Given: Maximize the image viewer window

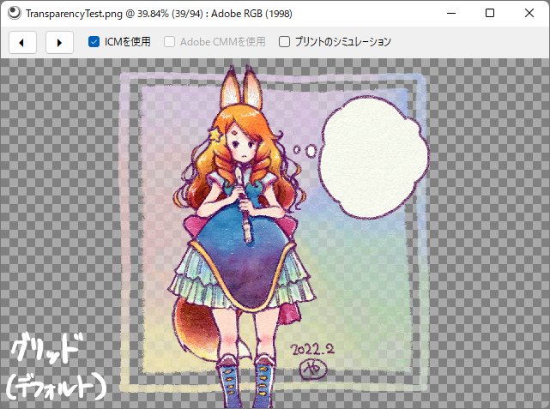Looking at the screenshot, I should point(490,14).
